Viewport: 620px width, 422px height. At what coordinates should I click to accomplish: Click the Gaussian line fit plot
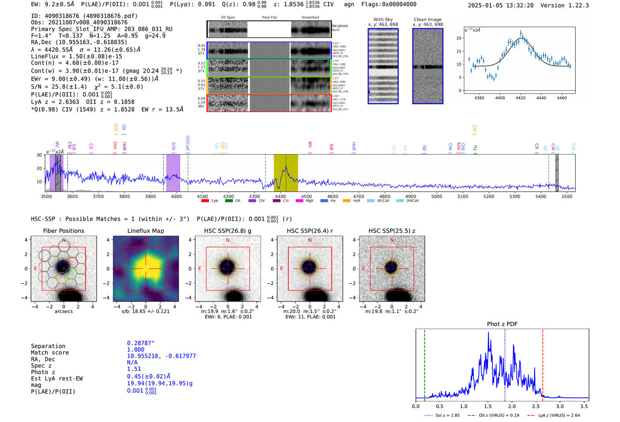coord(519,60)
